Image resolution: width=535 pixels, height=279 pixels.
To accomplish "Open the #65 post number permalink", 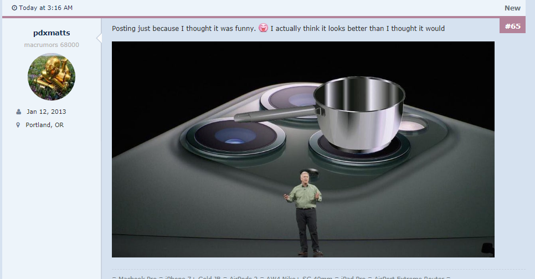I will pos(512,26).
